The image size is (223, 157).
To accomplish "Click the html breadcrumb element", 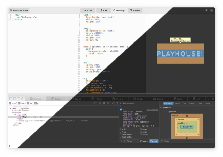I will click(13, 103).
